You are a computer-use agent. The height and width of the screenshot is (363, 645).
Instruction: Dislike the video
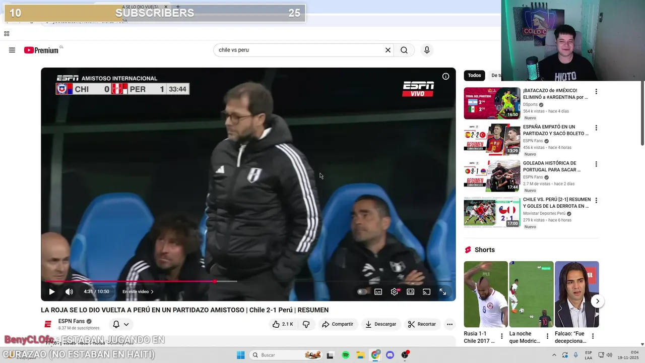306,324
